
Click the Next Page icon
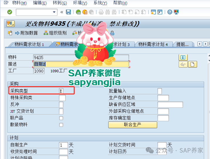coord(137,12)
